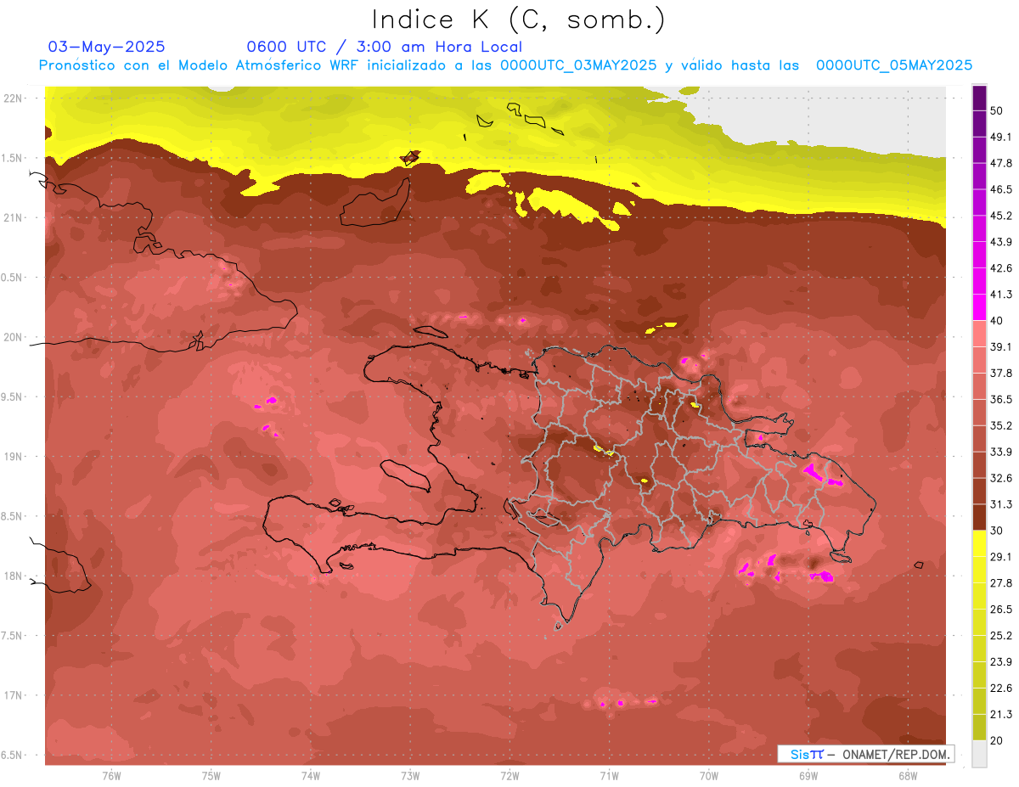Screen dimensions: 1019x787
Task: Pick the dark brown colorbar segment between 30 and 31.3
Action: click(979, 517)
